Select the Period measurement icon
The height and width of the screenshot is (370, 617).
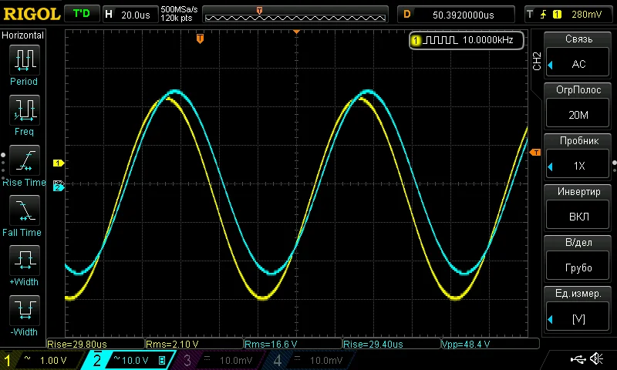[25, 60]
